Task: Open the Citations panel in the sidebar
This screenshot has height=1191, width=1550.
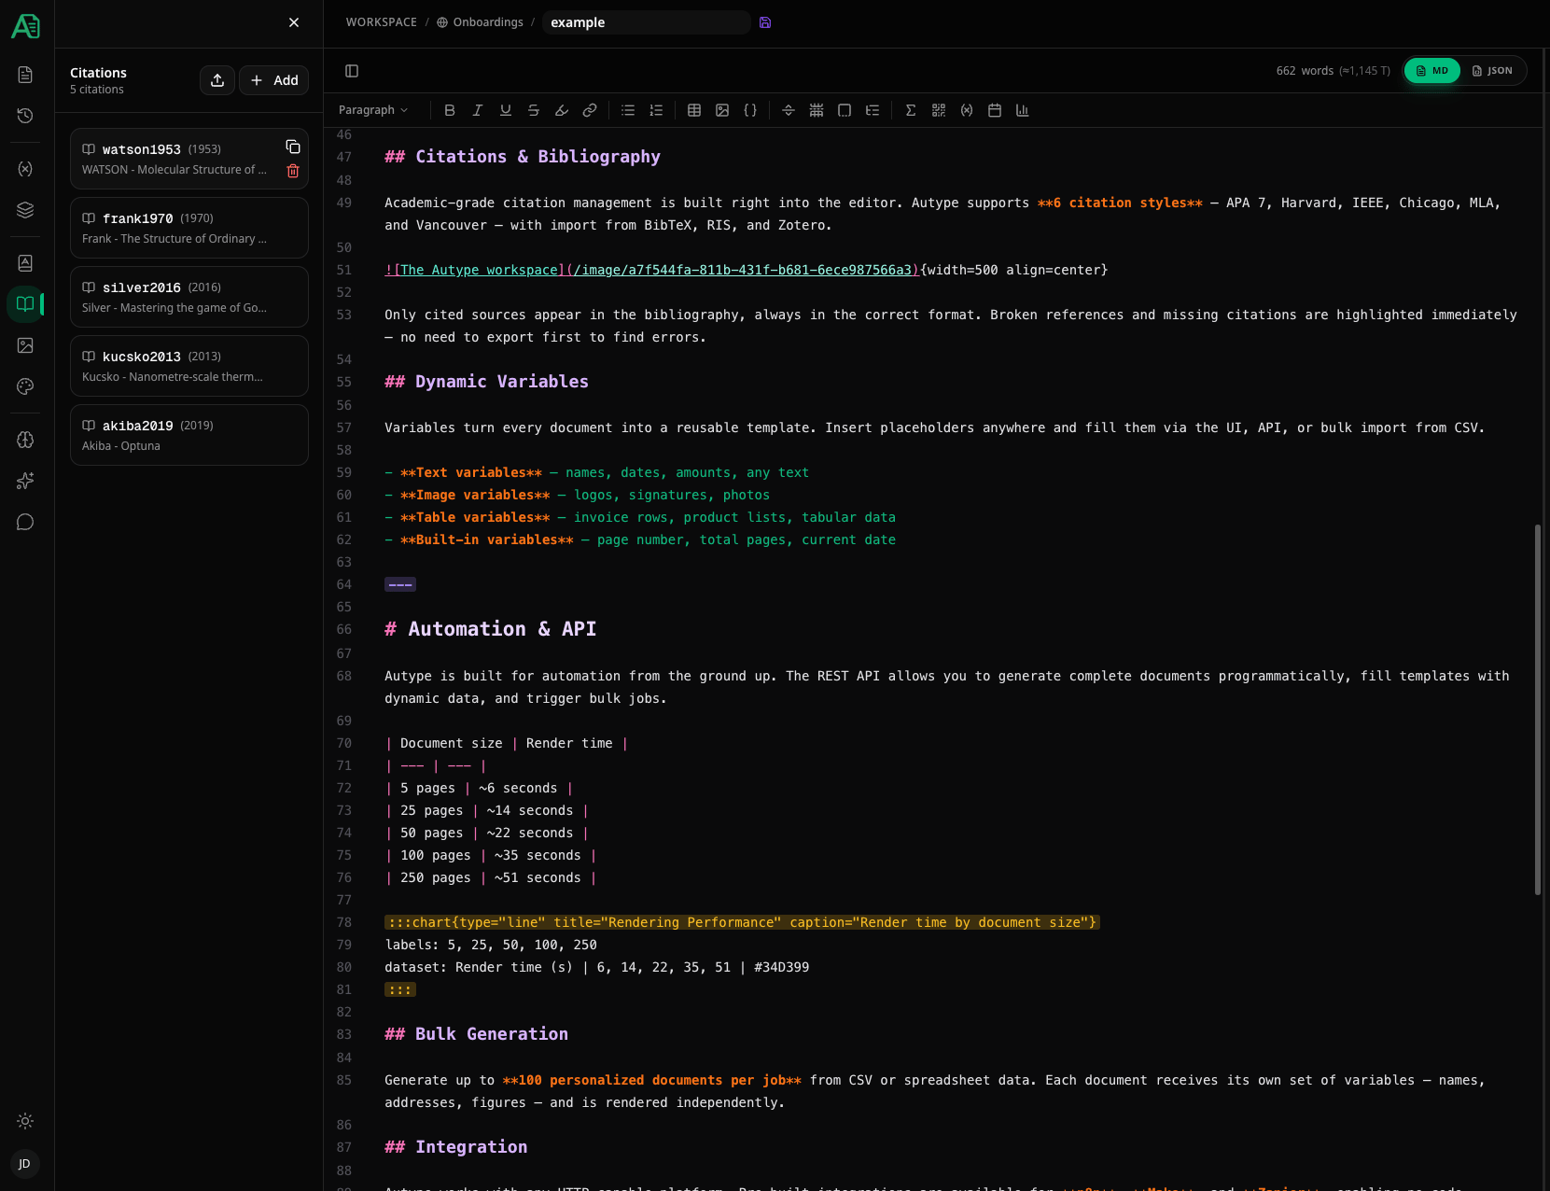Action: point(25,304)
